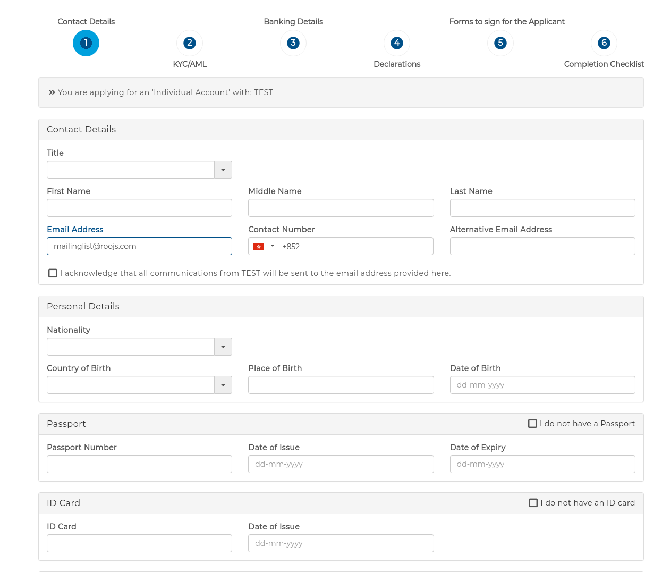Click the 'Banking Details' step label
This screenshot has height=572, width=662.
click(293, 22)
